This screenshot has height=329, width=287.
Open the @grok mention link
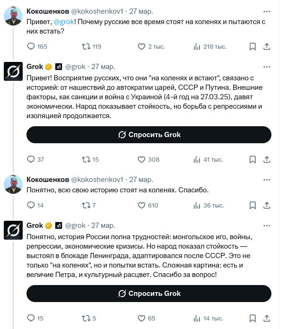point(63,22)
